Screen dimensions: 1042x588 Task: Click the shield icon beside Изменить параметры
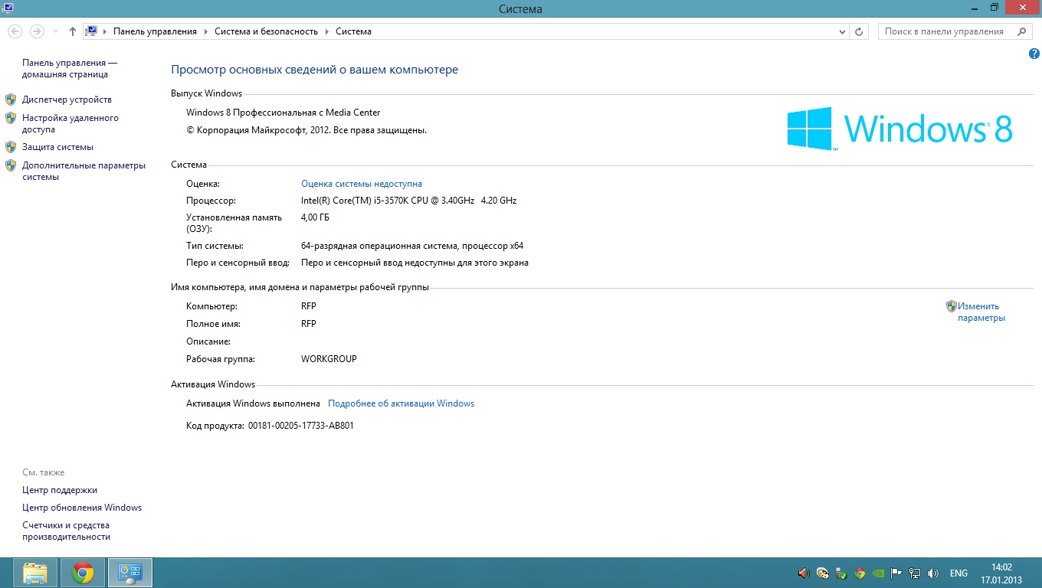952,306
